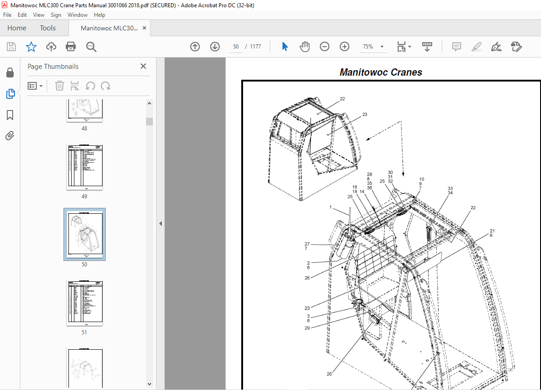Select the Selection arrow tool
The image size is (541, 390).
[285, 47]
